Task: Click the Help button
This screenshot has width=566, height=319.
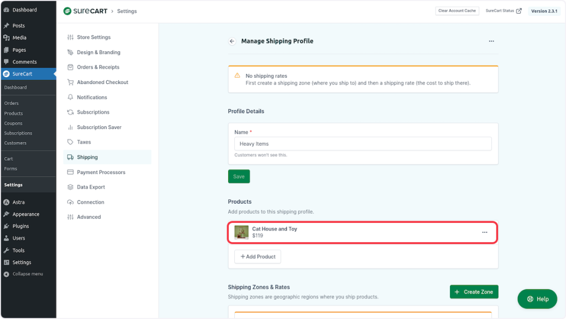Action: (x=538, y=299)
